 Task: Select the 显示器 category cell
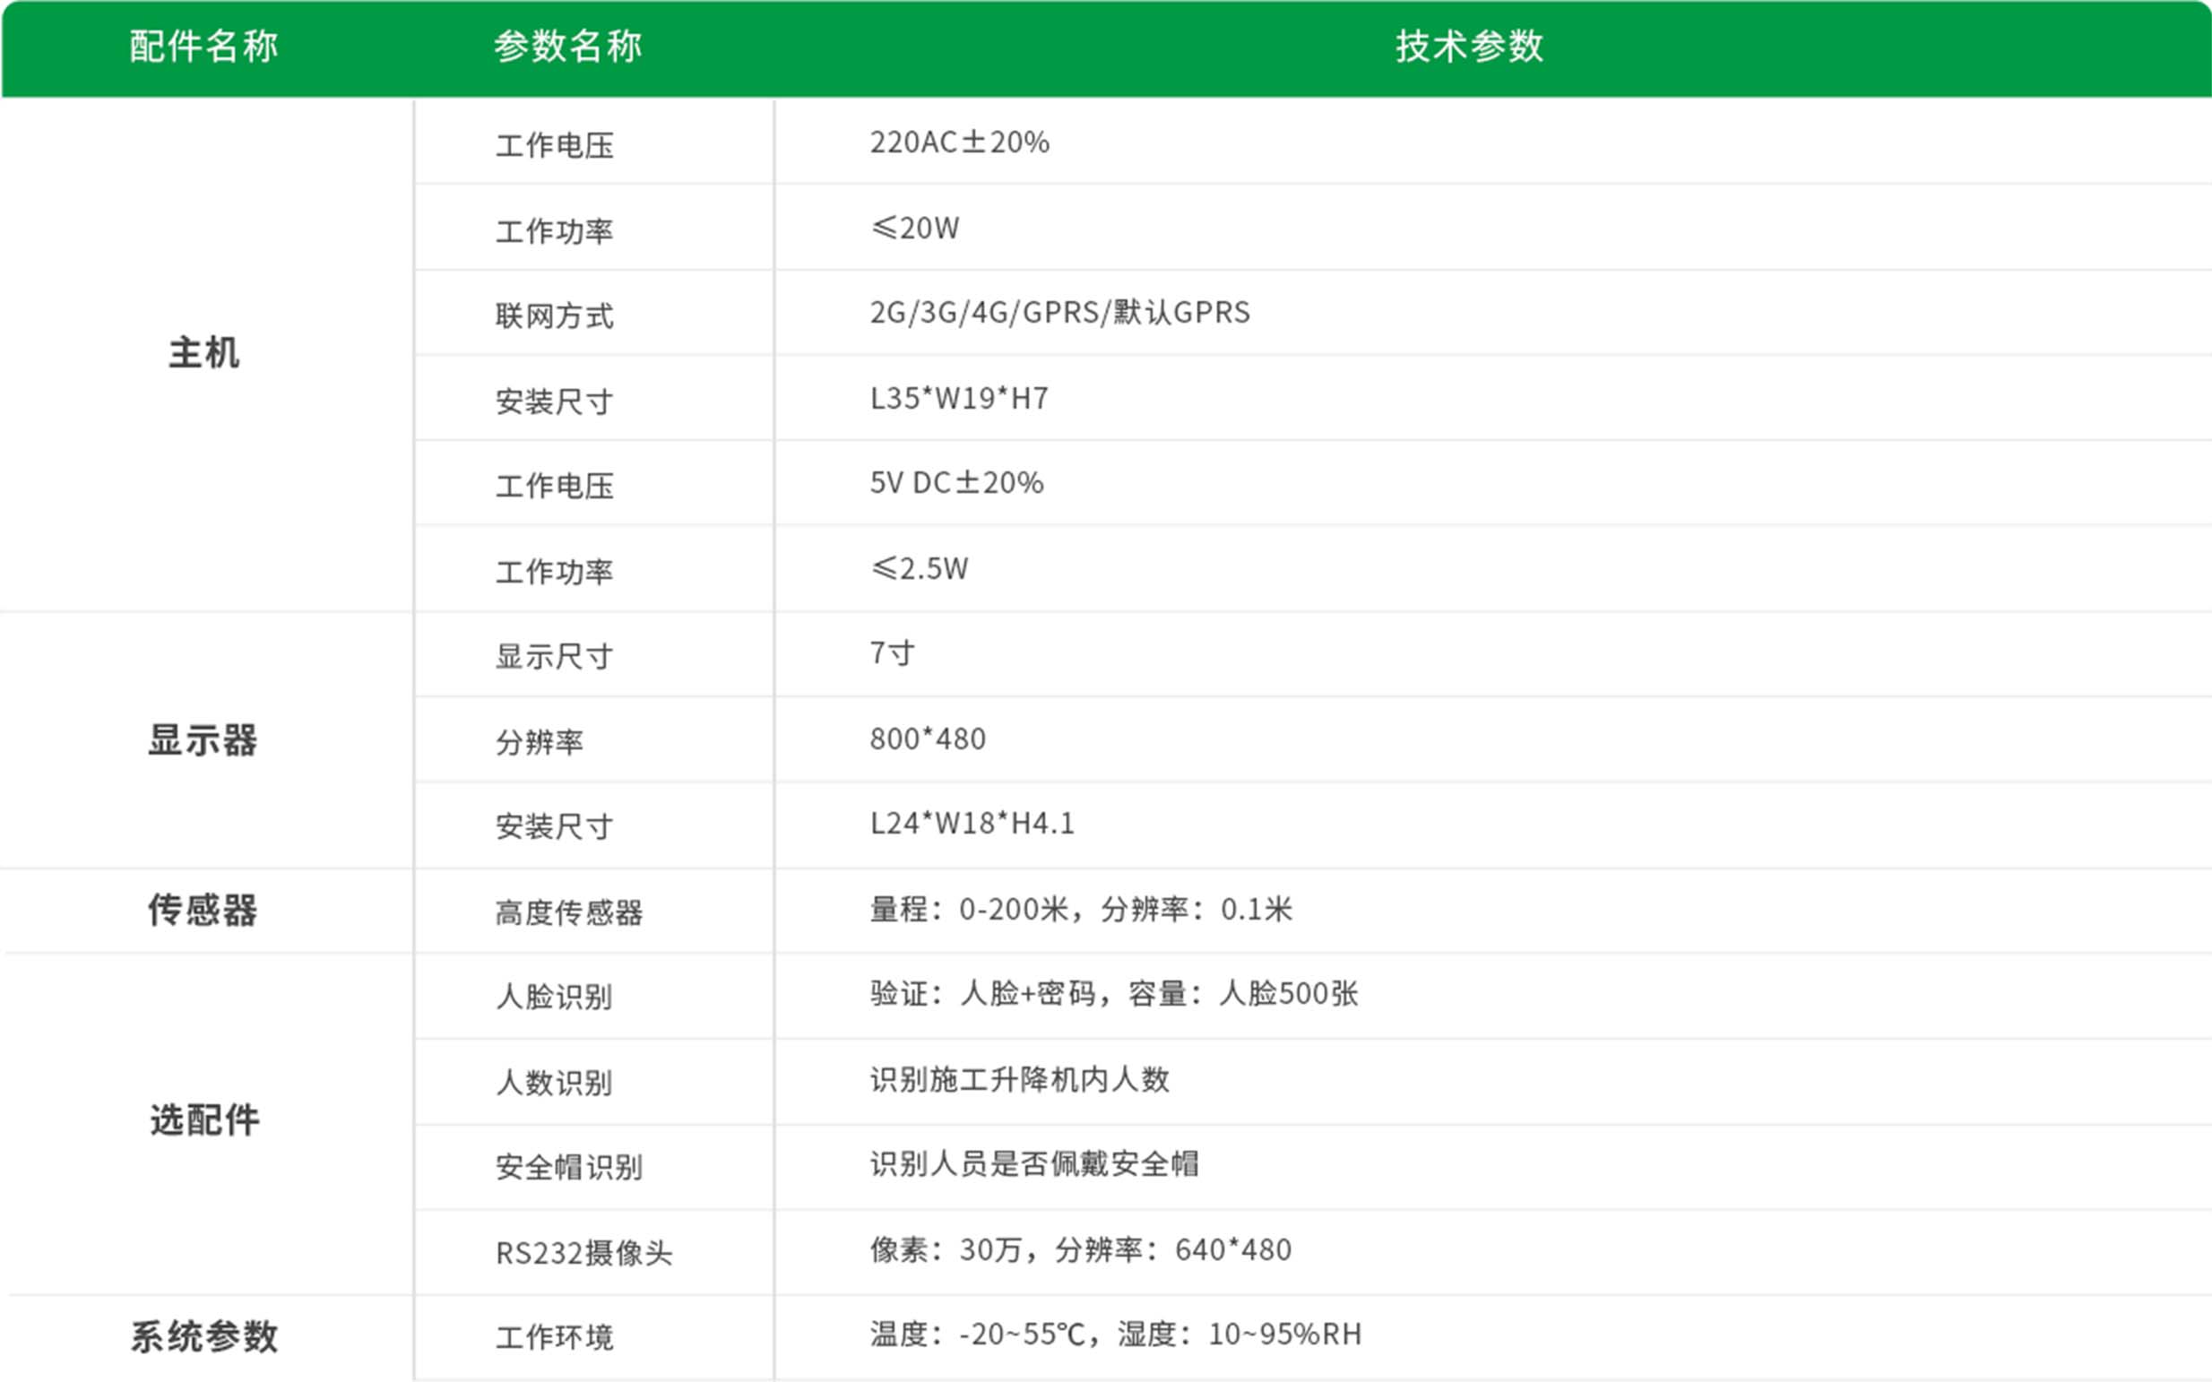203,740
